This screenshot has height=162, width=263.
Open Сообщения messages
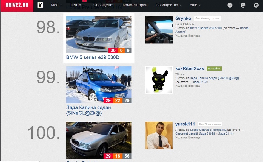pos(104,5)
